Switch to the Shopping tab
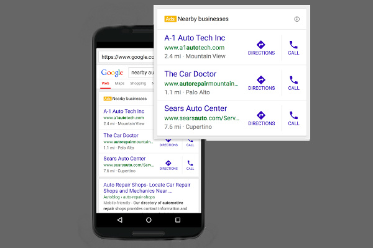The width and height of the screenshot is (373, 248). 138,83
